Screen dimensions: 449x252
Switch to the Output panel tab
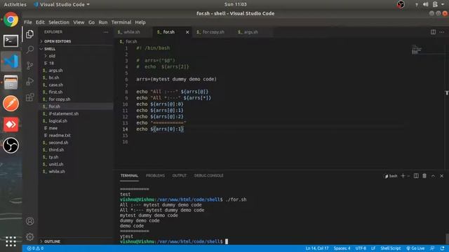(180, 176)
